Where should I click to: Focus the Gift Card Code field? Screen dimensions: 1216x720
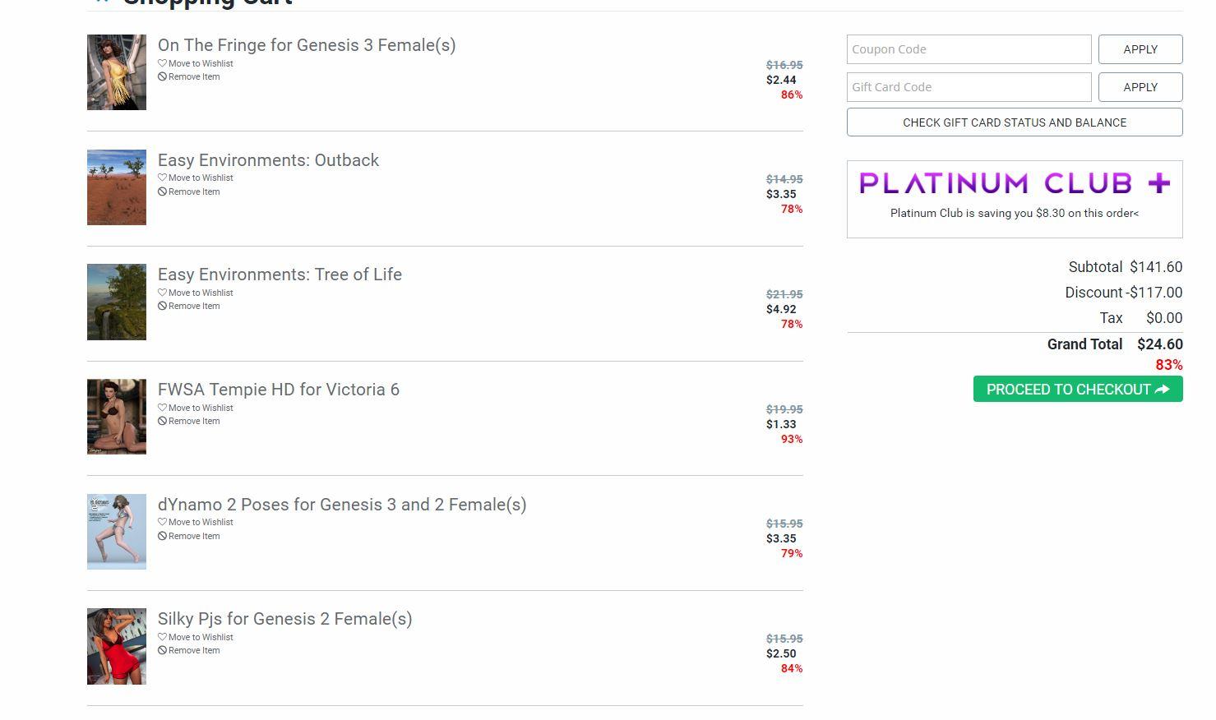[969, 87]
